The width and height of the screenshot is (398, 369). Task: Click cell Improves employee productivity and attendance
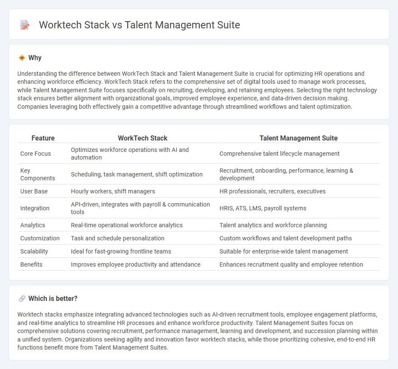coord(142,264)
